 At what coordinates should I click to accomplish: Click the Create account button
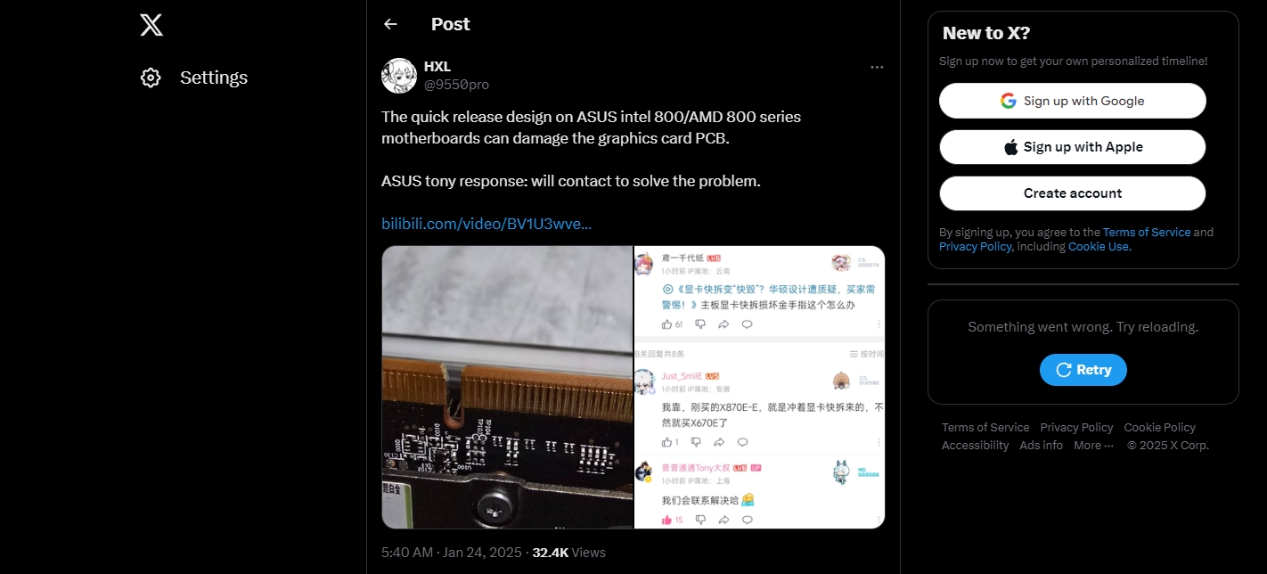pos(1073,193)
